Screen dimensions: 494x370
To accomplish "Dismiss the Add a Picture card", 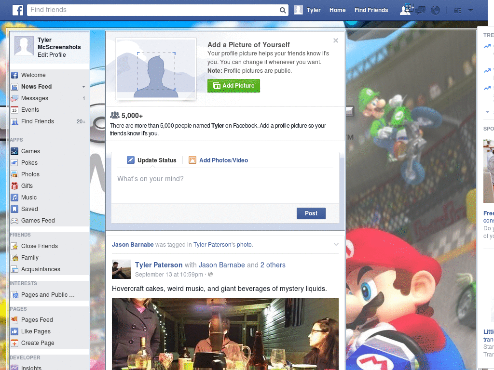I will point(336,40).
